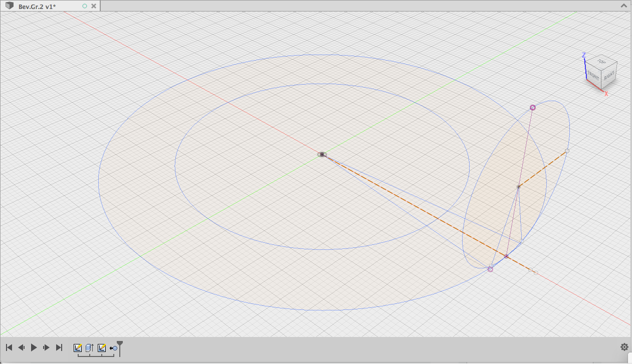Step back one feature in the timeline
The width and height of the screenshot is (632, 364).
22,347
